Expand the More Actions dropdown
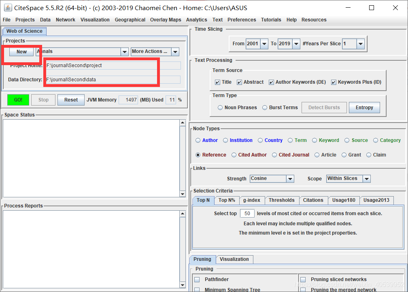408x292 pixels. click(175, 52)
